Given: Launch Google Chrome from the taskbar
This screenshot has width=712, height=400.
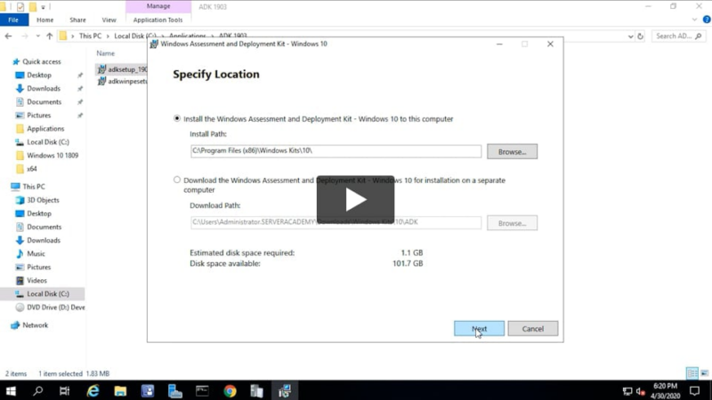Looking at the screenshot, I should (x=230, y=390).
